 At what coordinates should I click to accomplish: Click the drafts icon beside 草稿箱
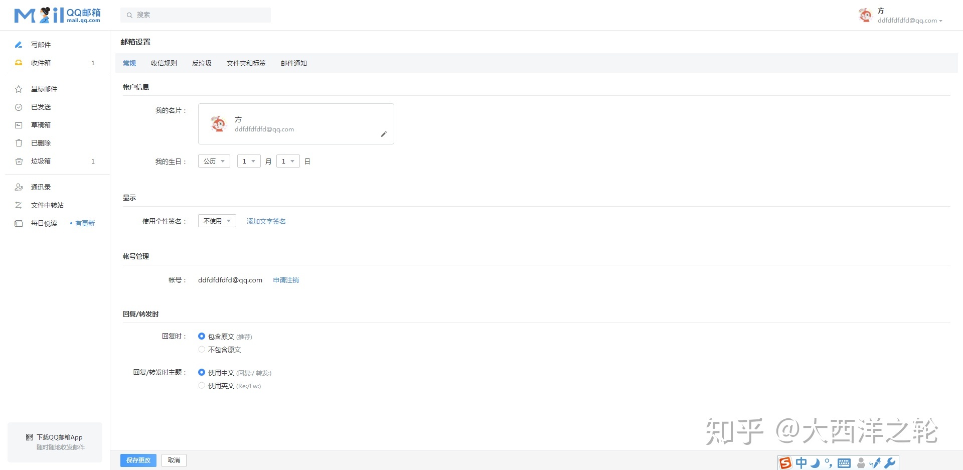tap(19, 125)
